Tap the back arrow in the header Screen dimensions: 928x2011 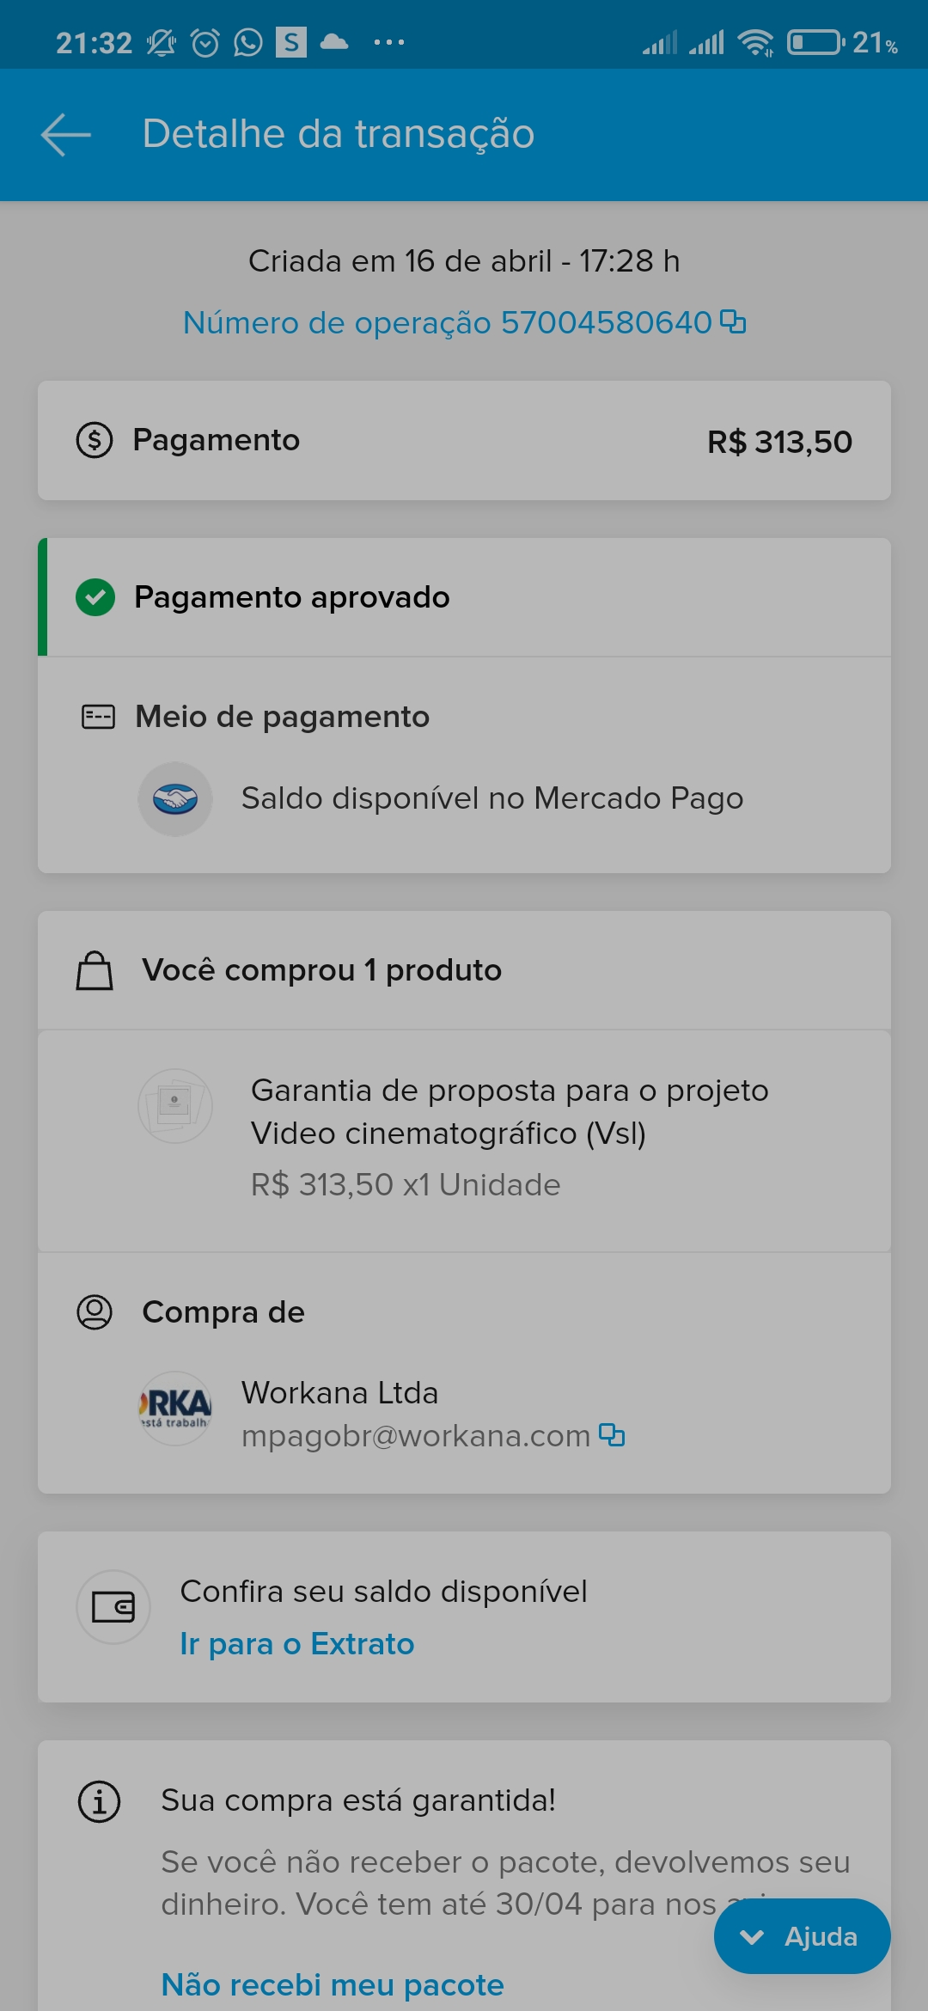(x=65, y=135)
